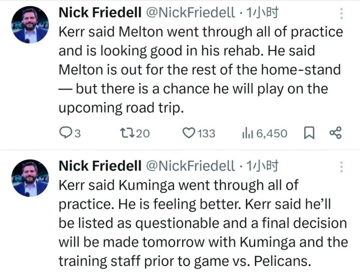This screenshot has height=273, width=360.
Task: Open more options menu on the Kuminga tweet
Action: click(x=341, y=167)
